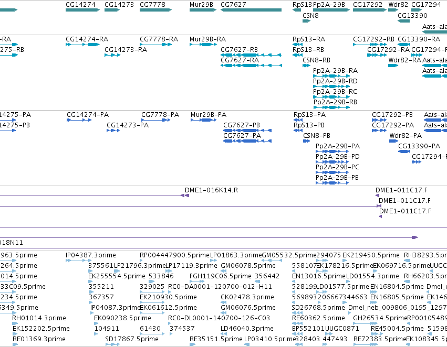Select protein Pp2A-29B-PC

click(x=332, y=172)
